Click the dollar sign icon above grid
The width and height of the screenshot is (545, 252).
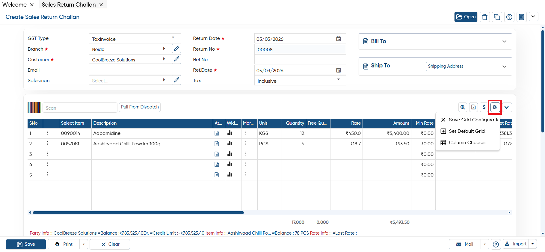[484, 107]
